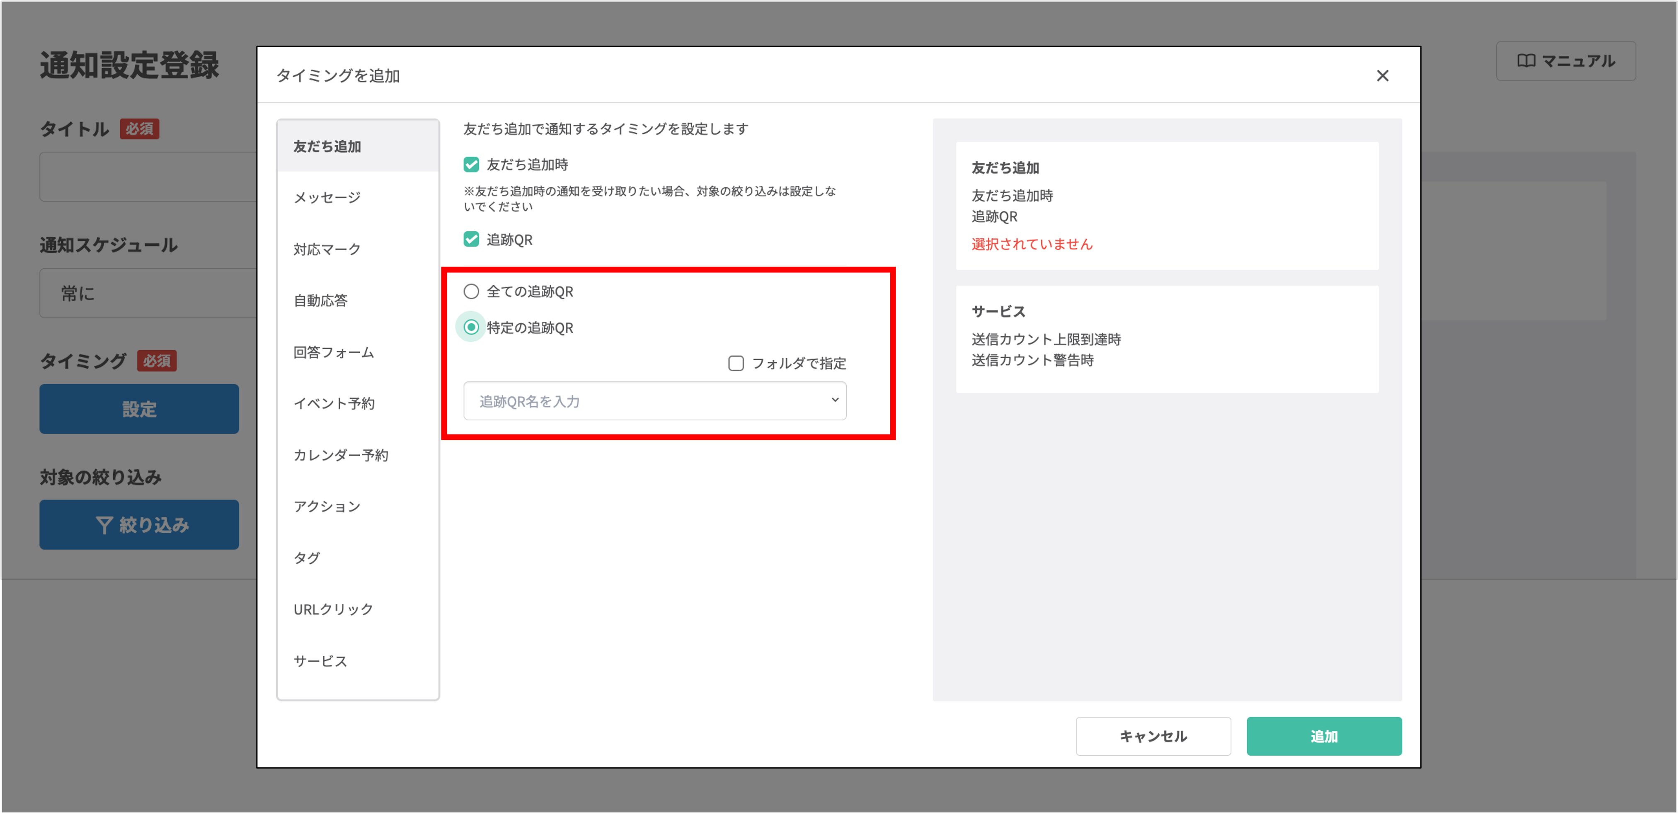Click the 通知設定登録 page heading in background
Image resolution: width=1679 pixels, height=813 pixels.
(129, 65)
